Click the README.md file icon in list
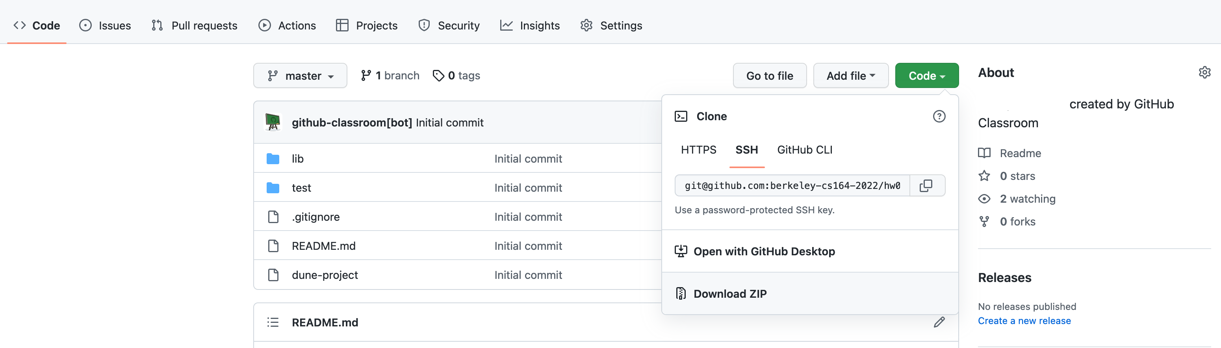 coord(273,246)
